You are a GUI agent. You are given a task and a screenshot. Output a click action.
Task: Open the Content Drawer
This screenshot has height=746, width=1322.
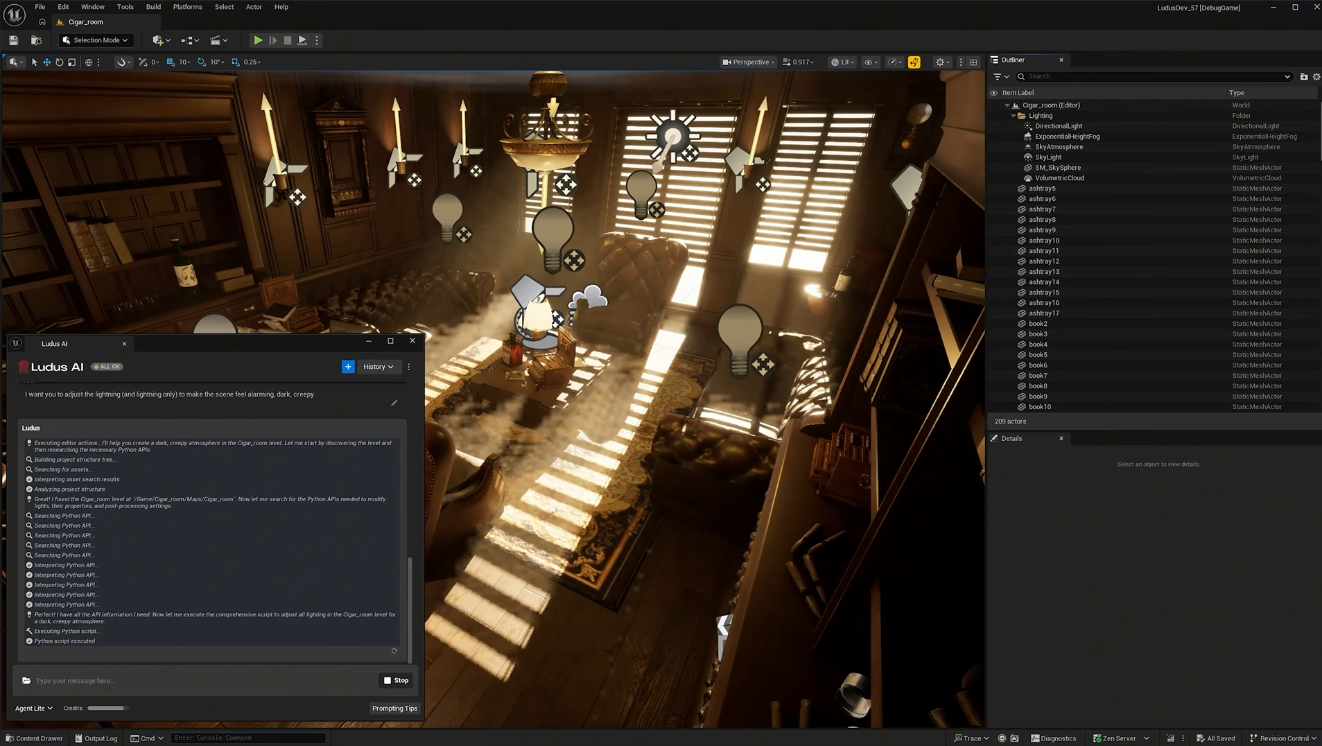[x=34, y=738]
